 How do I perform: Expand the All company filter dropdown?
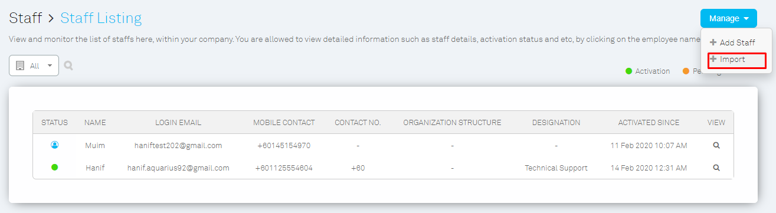click(34, 65)
